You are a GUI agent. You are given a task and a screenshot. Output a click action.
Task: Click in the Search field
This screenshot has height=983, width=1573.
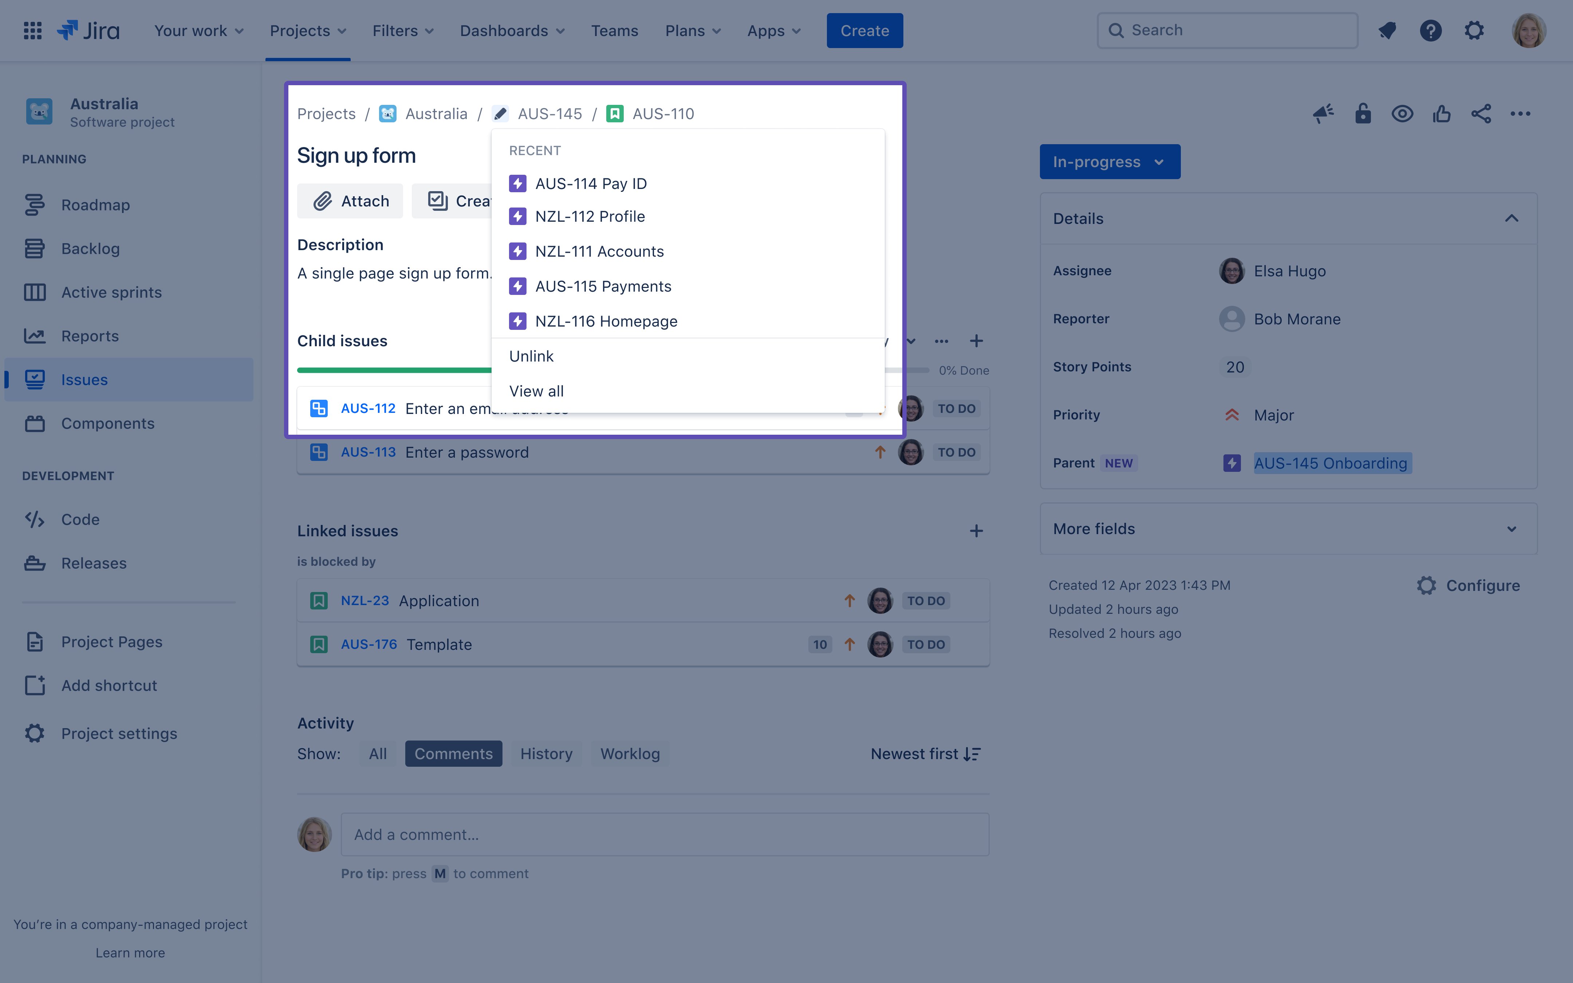click(1227, 31)
